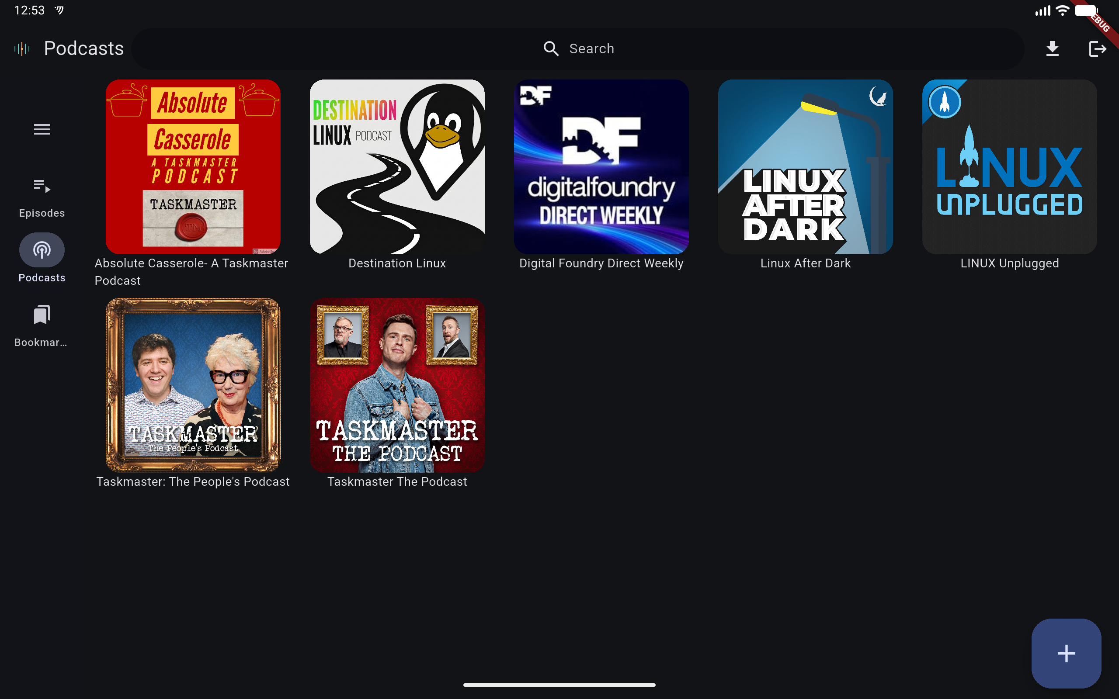Viewport: 1119px width, 699px height.
Task: Tap the Wi-Fi status icon
Action: pyautogui.click(x=1062, y=10)
